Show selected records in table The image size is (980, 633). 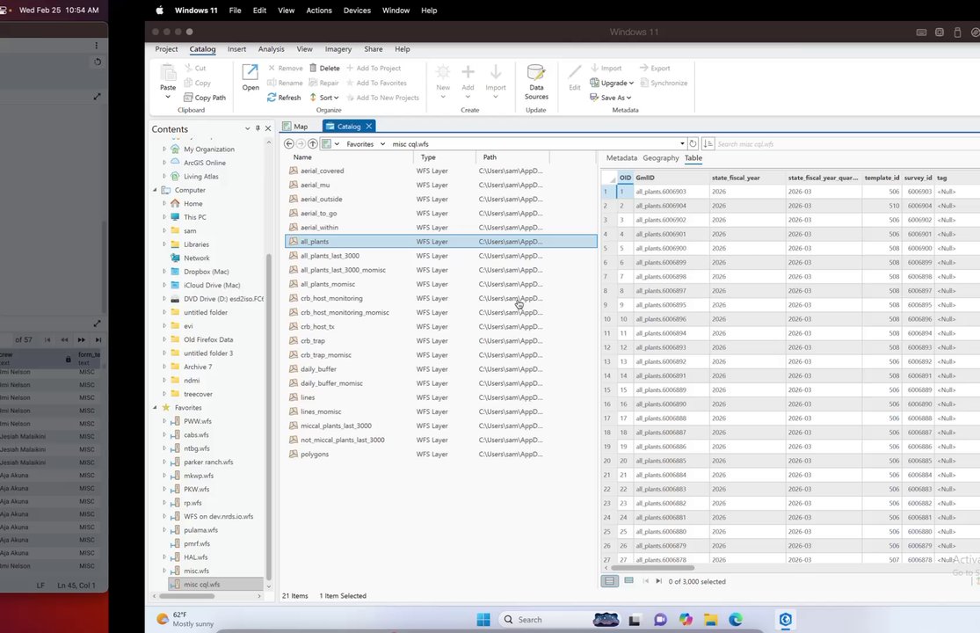[x=628, y=581]
